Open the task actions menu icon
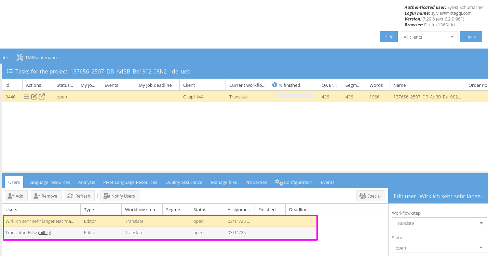Viewport: 488px width, 256px height. click(x=26, y=97)
